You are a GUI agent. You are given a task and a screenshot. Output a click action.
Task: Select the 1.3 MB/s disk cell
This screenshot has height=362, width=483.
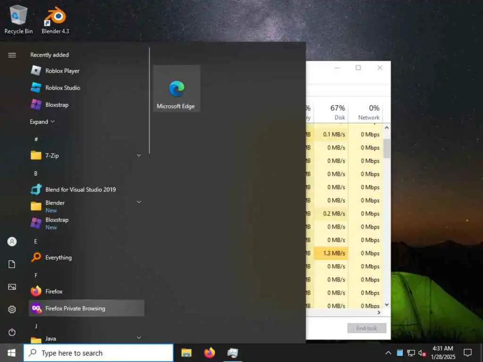pyautogui.click(x=331, y=253)
